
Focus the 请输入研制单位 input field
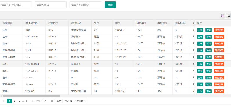85,5
